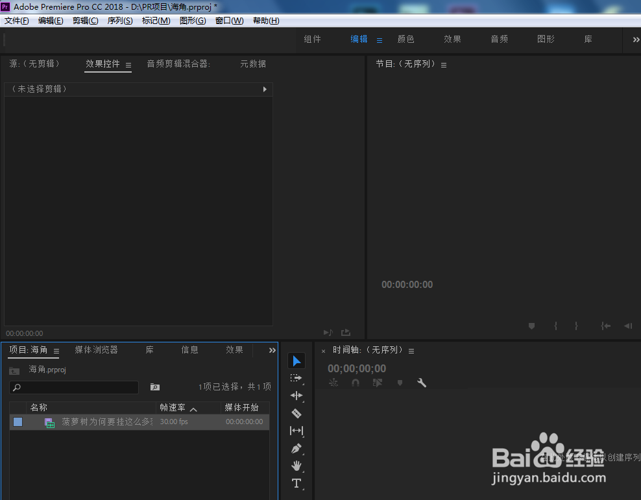
Task: Toggle linked selection in timeline
Action: 378,383
